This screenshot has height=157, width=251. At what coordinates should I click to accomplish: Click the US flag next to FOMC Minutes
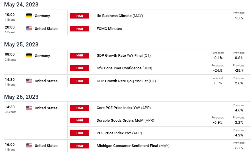(29, 29)
